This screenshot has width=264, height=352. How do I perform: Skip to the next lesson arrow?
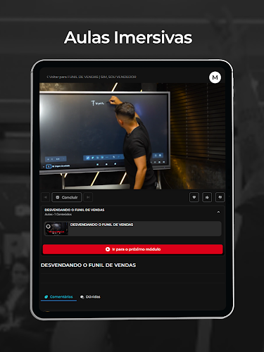tap(88, 197)
